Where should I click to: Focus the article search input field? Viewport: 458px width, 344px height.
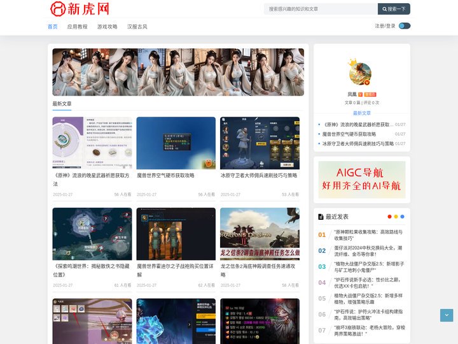tap(321, 9)
